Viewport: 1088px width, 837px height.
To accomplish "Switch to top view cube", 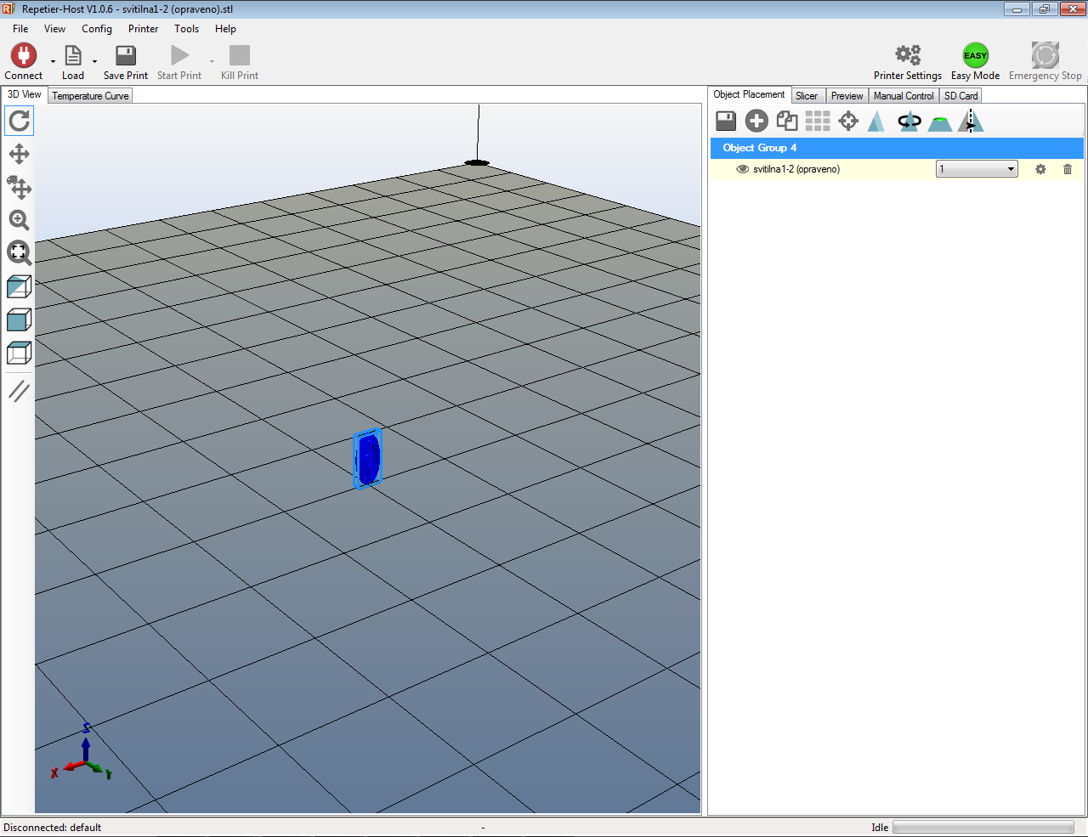I will tap(19, 353).
